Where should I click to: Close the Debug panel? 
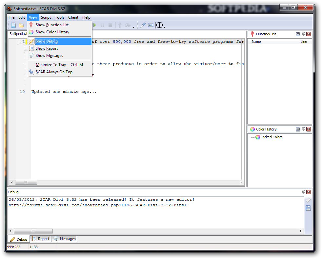[309, 192]
